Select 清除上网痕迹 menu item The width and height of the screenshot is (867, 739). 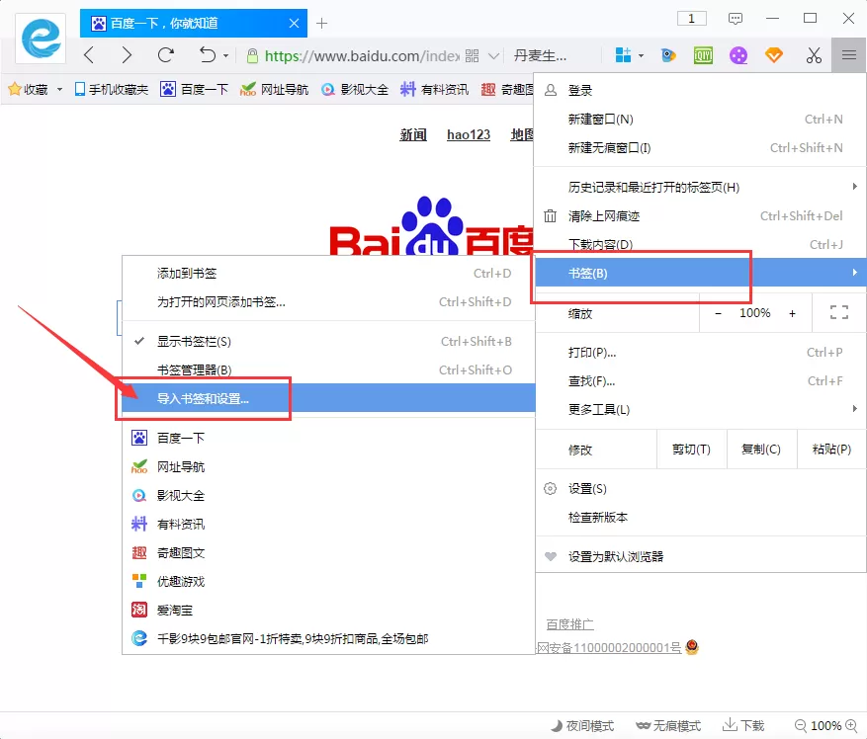click(700, 215)
